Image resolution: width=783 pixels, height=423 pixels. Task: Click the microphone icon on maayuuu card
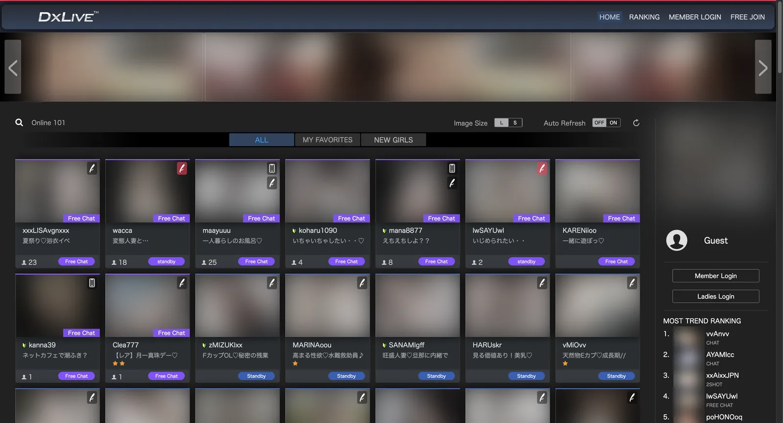(x=272, y=183)
